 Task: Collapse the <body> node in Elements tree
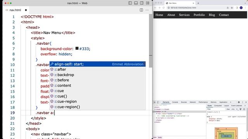(x=155, y=112)
